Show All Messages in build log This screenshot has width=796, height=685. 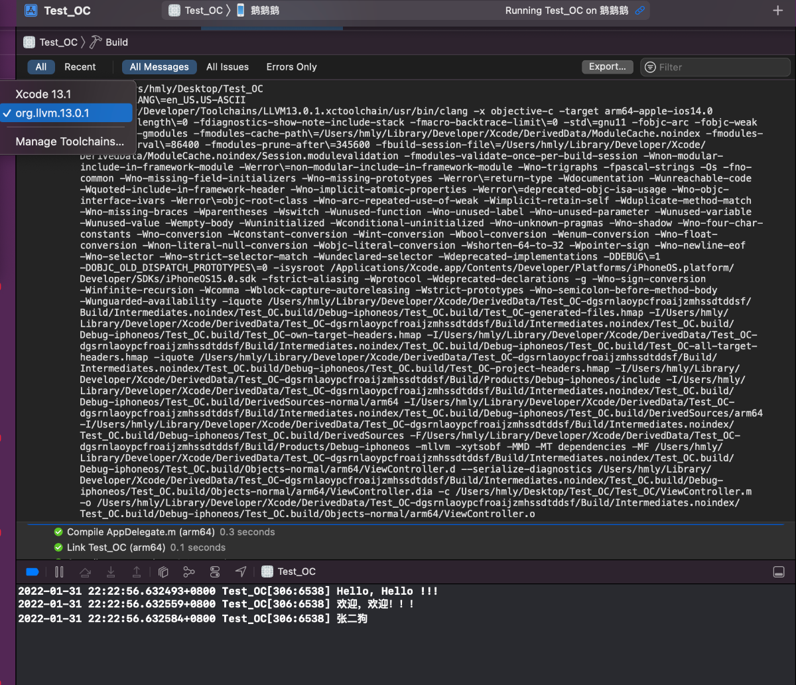(x=159, y=67)
